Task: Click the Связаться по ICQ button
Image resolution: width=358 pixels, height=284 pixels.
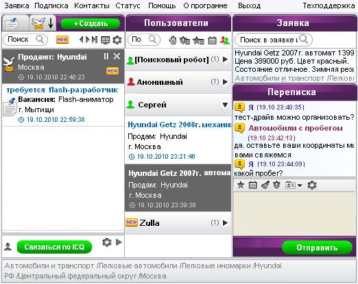Action: point(54,247)
